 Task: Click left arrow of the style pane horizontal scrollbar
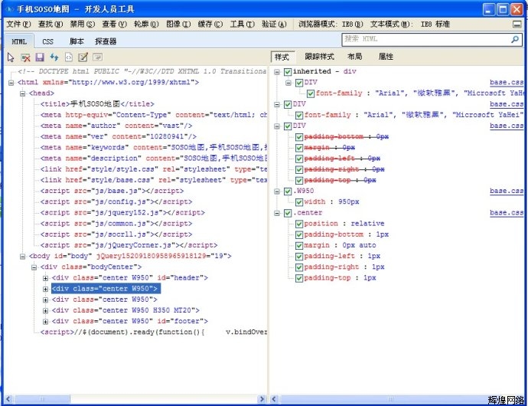275,399
